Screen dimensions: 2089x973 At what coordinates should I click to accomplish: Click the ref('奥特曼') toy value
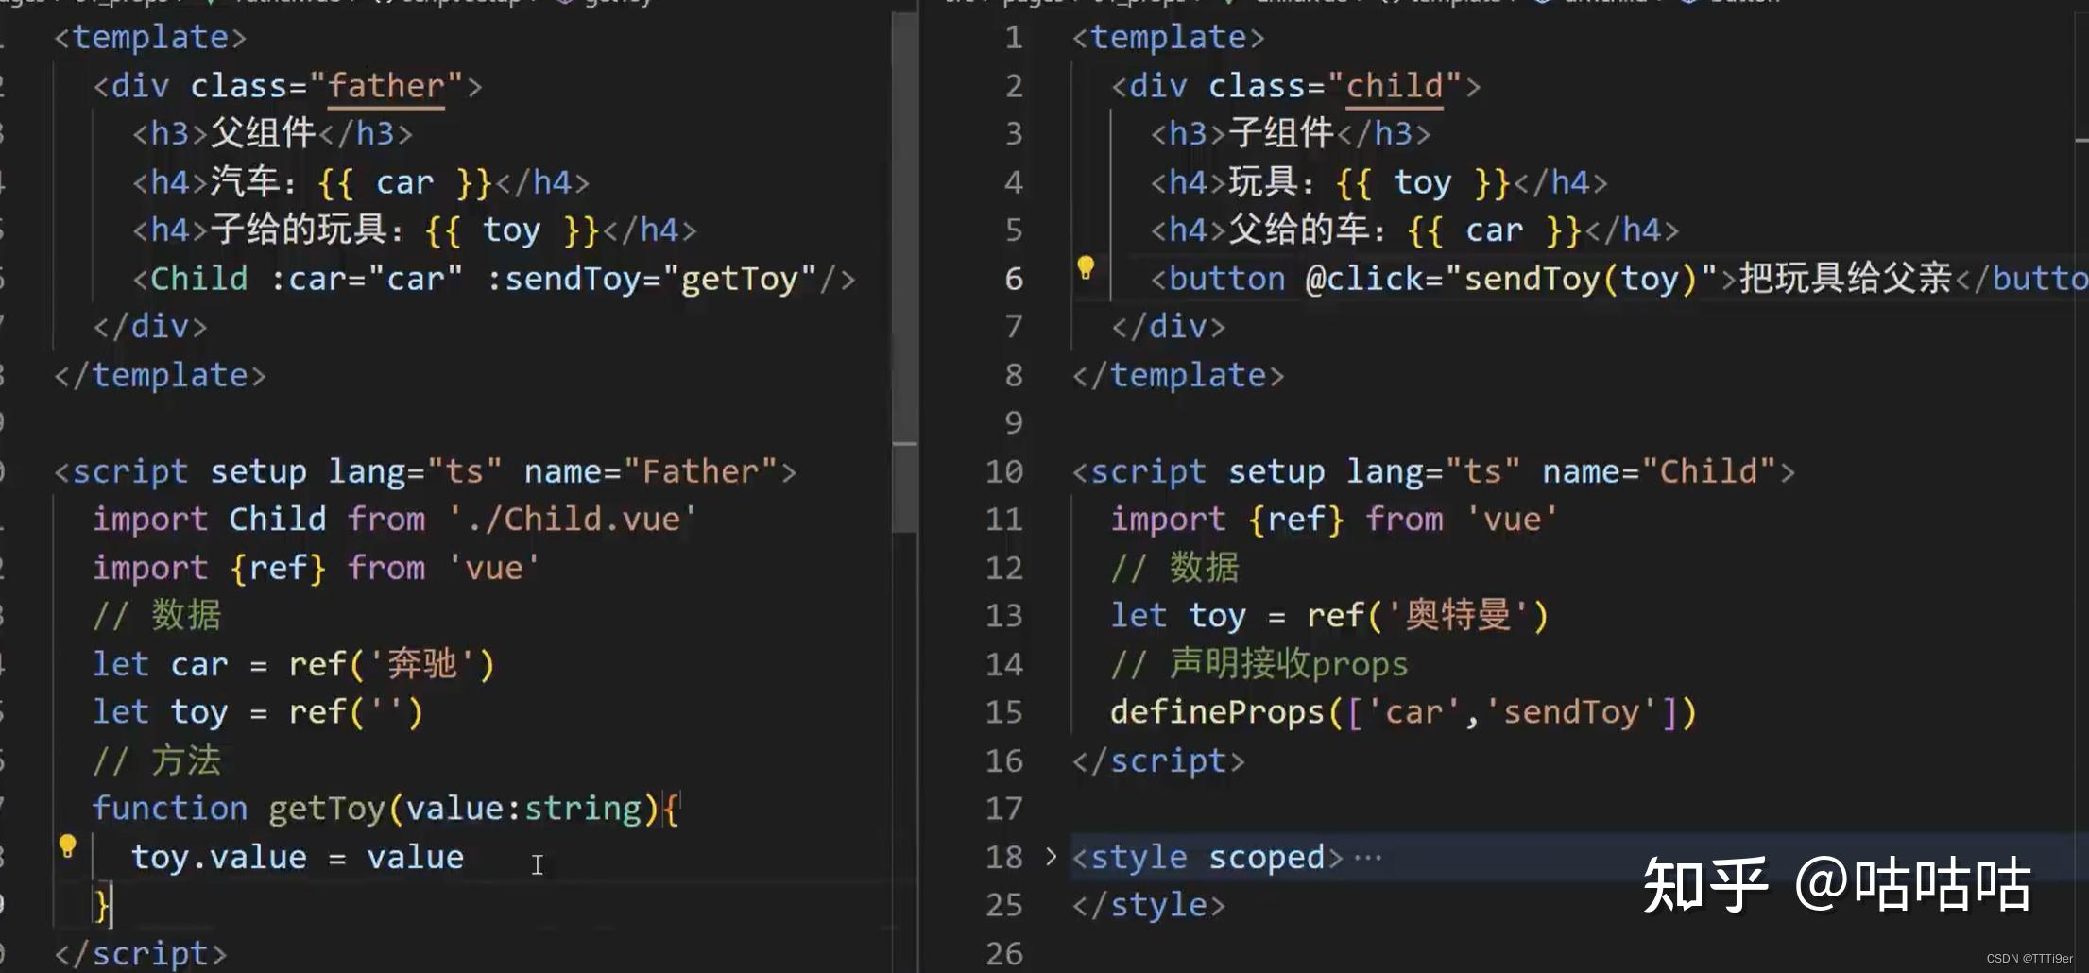pyautogui.click(x=1428, y=616)
